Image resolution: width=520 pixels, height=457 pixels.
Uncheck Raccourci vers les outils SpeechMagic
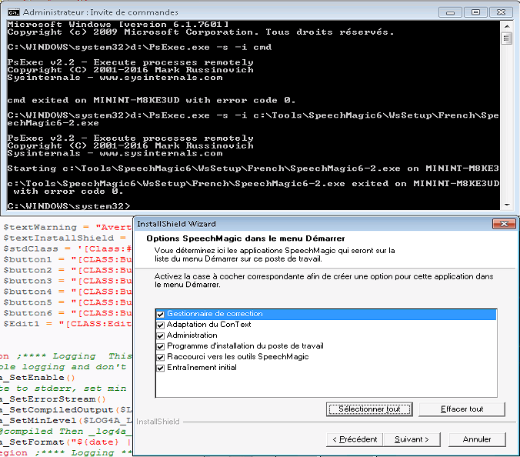tap(161, 357)
